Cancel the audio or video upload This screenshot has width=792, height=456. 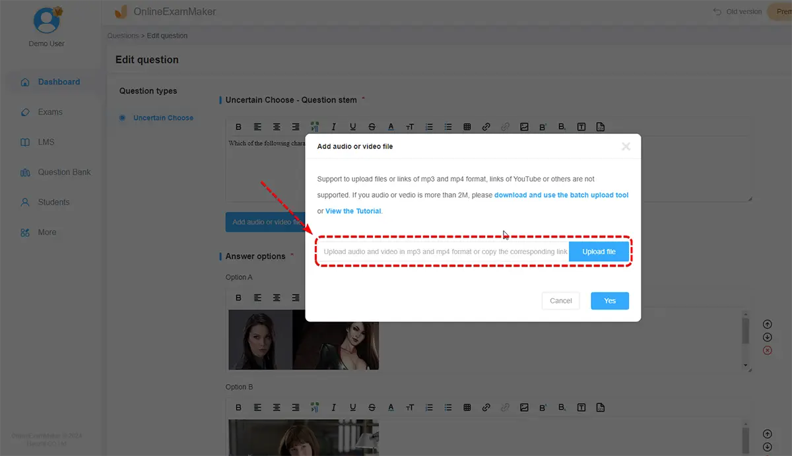click(560, 301)
